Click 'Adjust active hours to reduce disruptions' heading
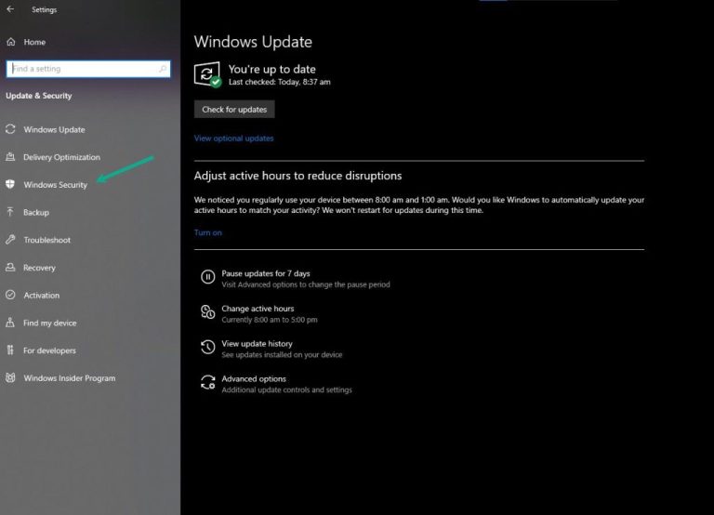 pyautogui.click(x=297, y=176)
